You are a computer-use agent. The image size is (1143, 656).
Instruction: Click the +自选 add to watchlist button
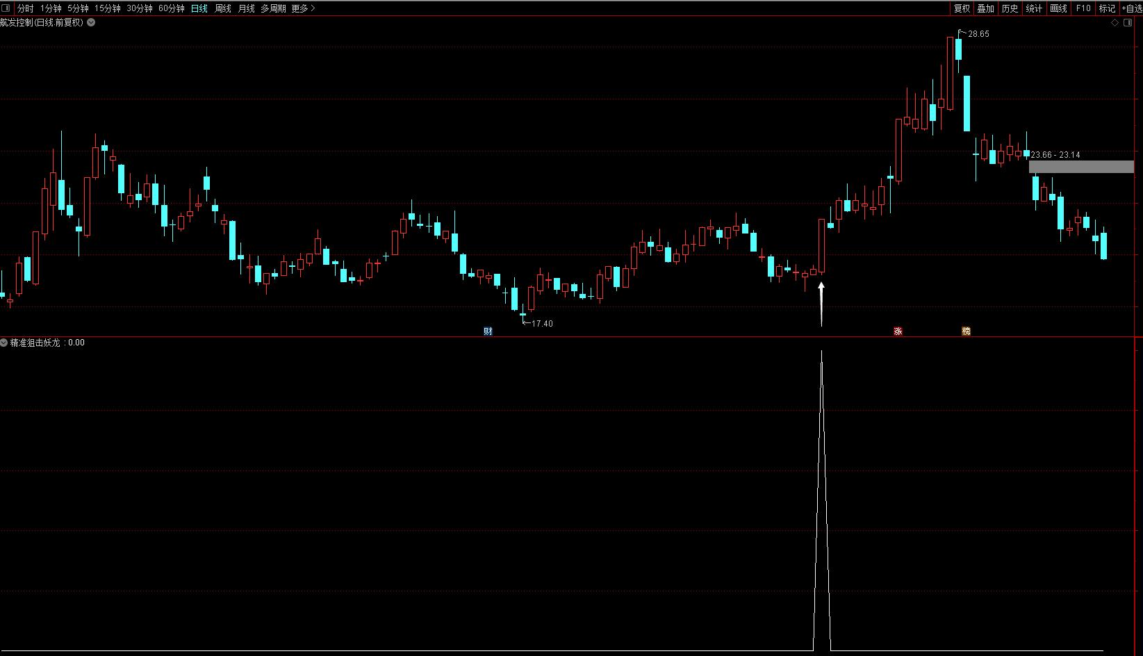point(1131,8)
